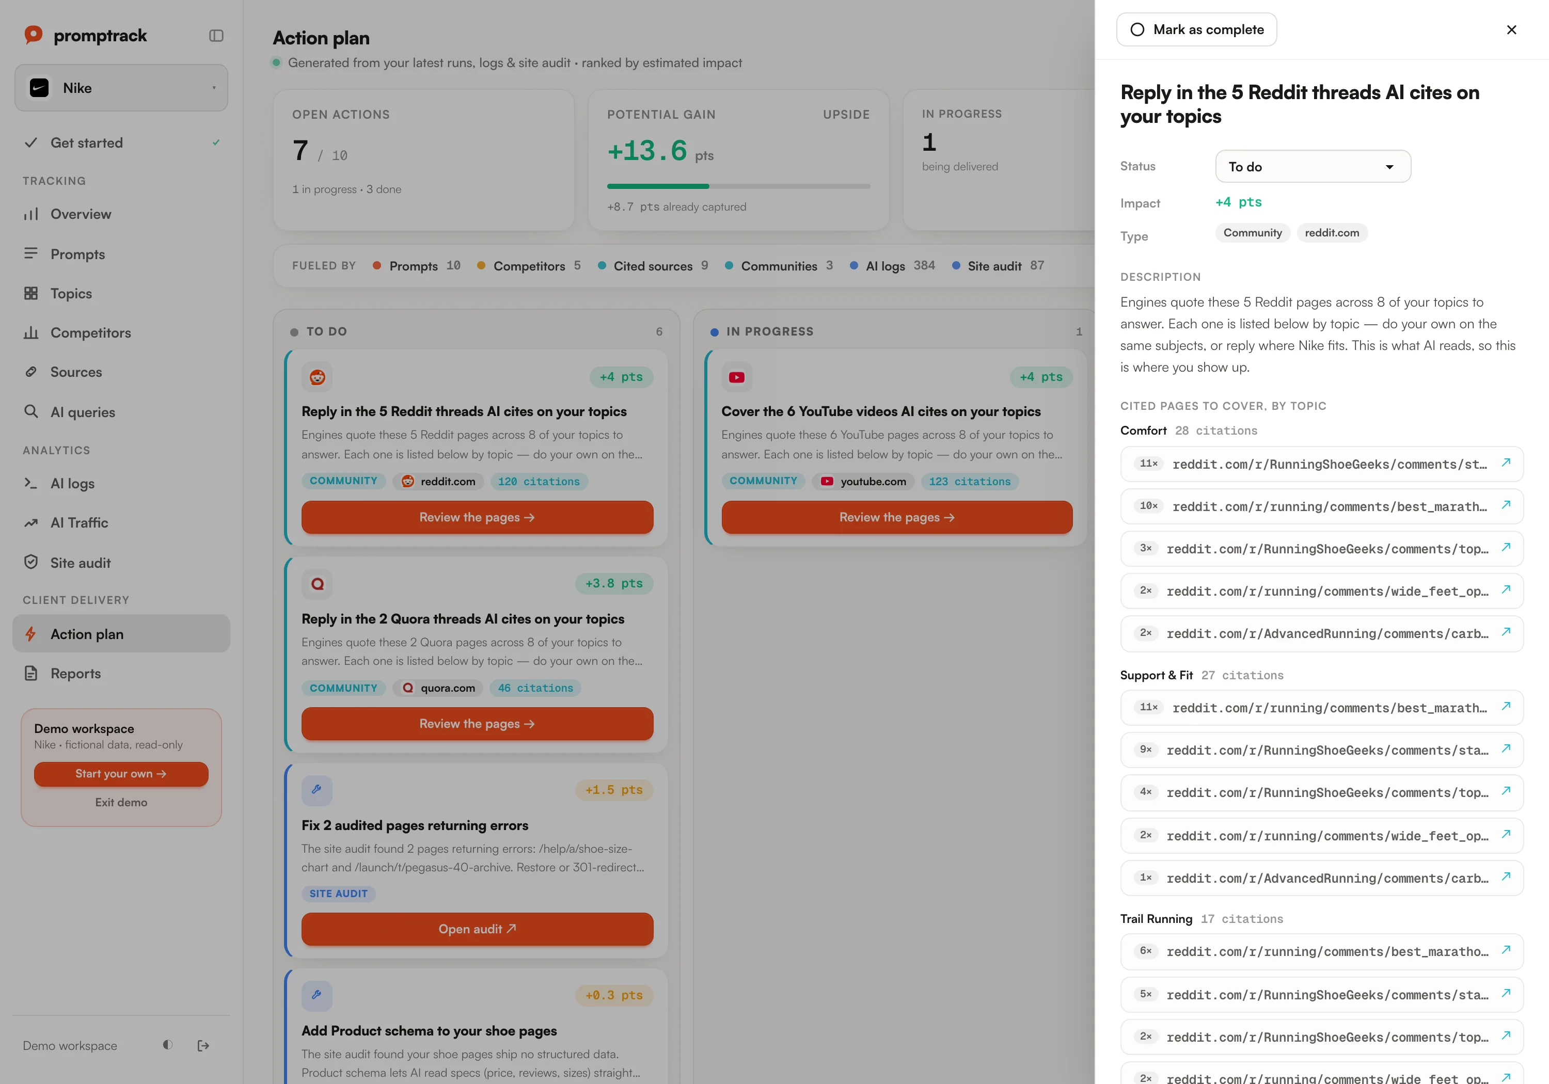The image size is (1549, 1084).
Task: Open external link for Support & Fit 11× thread
Action: [1506, 706]
